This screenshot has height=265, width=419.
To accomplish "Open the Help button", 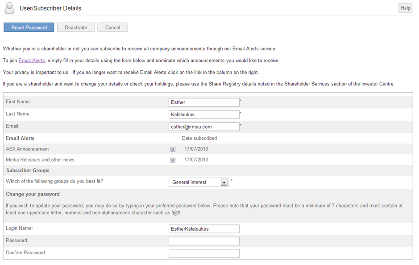I will 405,8.
